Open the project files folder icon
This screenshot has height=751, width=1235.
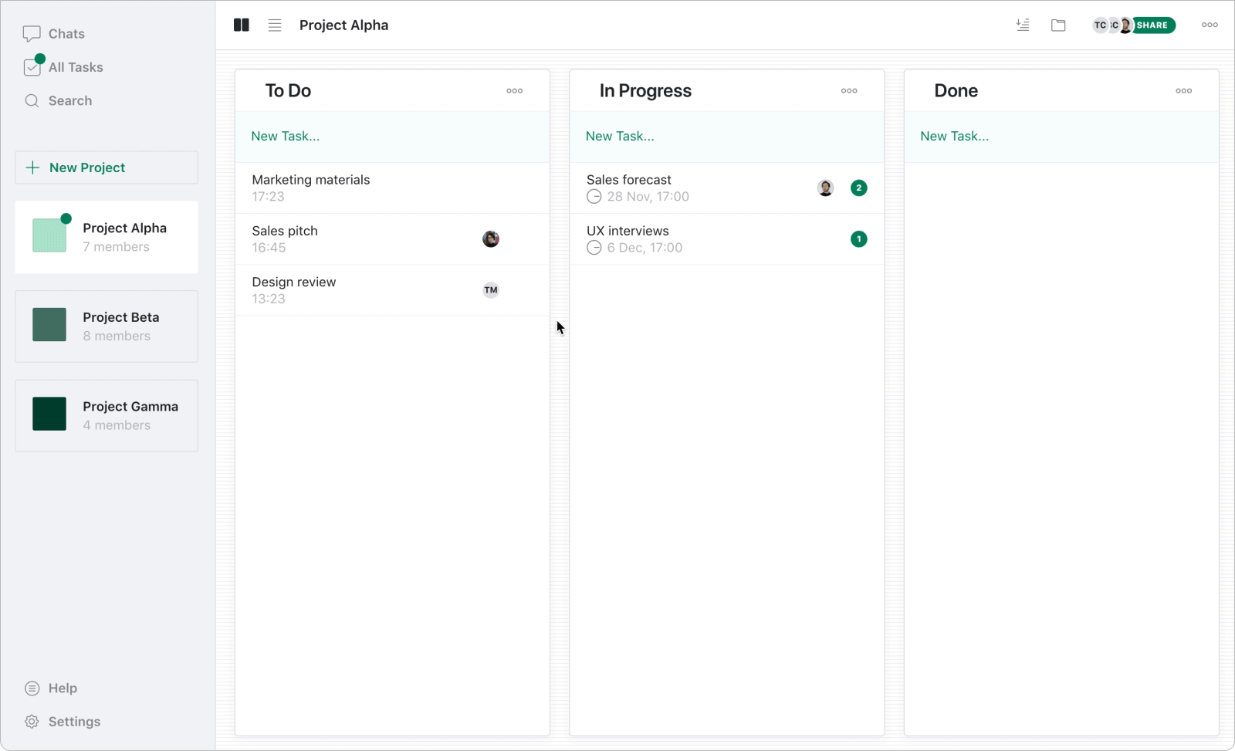[1058, 25]
